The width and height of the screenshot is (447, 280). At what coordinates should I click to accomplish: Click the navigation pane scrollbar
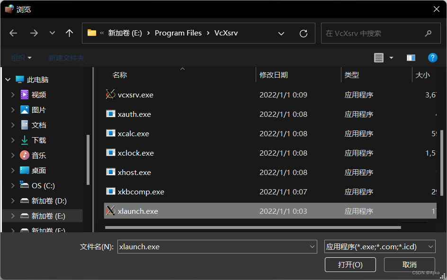[x=88, y=160]
